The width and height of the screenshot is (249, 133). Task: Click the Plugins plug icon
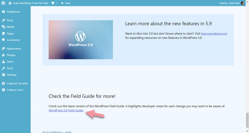4,55
